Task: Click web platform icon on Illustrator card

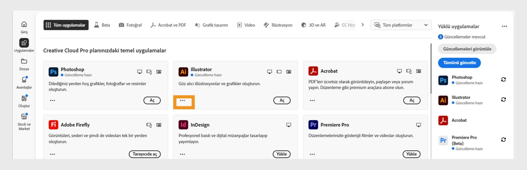Action: [289, 72]
